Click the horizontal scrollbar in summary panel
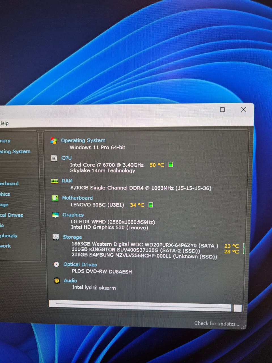Screen dimensions: 272x363 coord(145,306)
